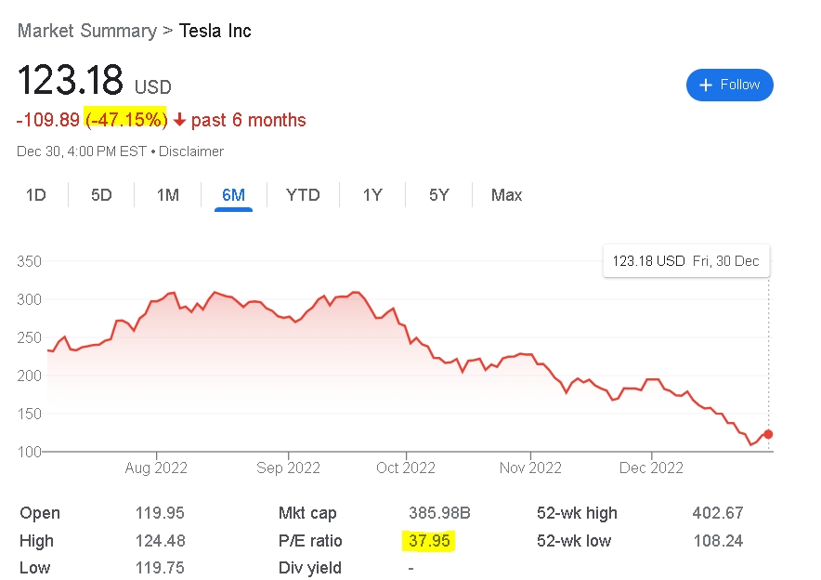Show the 1Y price chart
This screenshot has width=821, height=580.
pos(372,195)
